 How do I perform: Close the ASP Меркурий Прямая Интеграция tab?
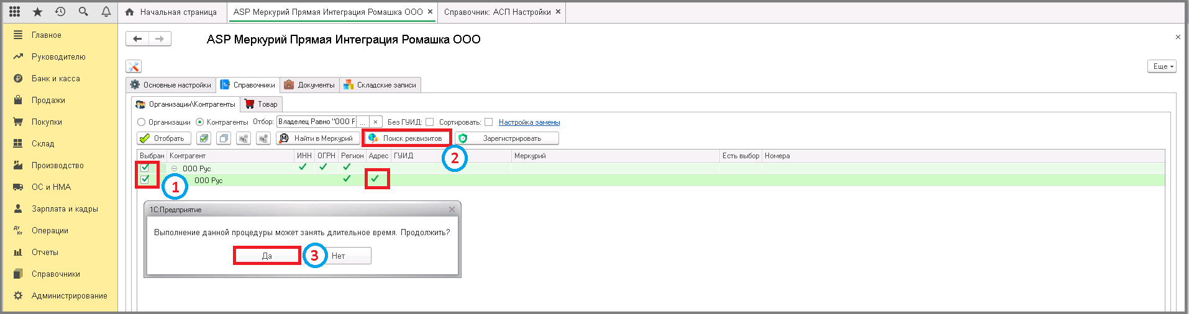(430, 12)
